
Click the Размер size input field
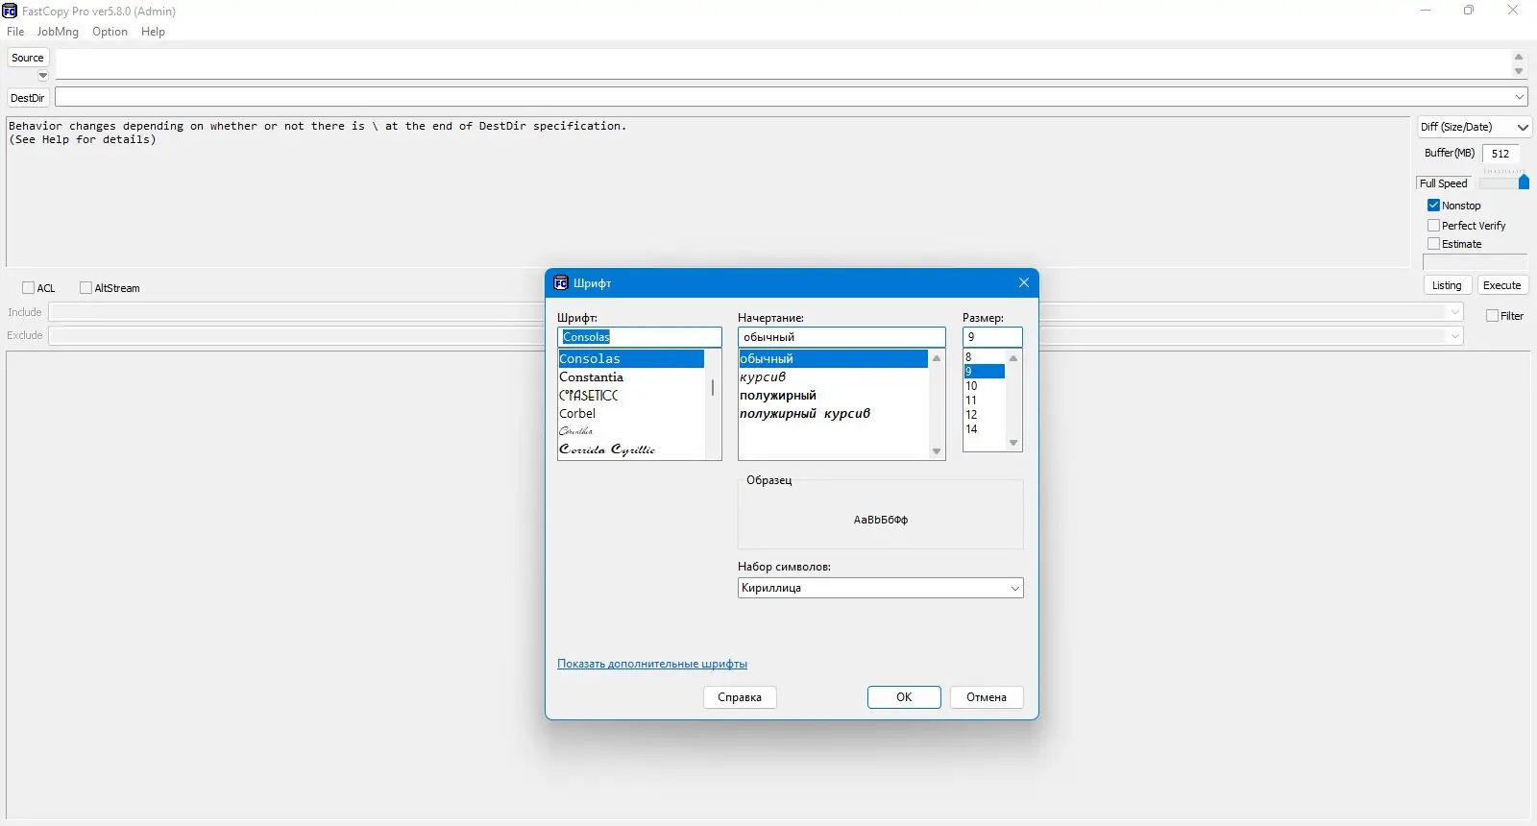click(992, 337)
